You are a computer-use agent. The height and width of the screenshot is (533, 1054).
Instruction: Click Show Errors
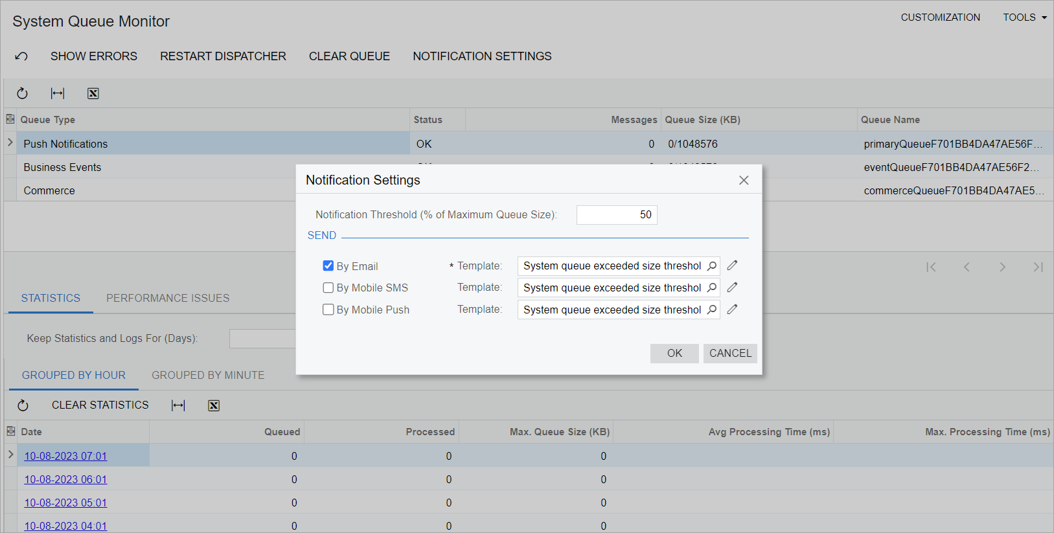[x=94, y=56]
